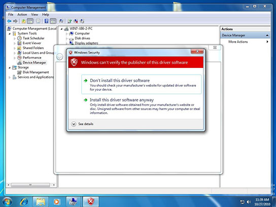This screenshot has width=276, height=207.
Task: Switch to Windows Security taskbar button
Action: pos(91,201)
